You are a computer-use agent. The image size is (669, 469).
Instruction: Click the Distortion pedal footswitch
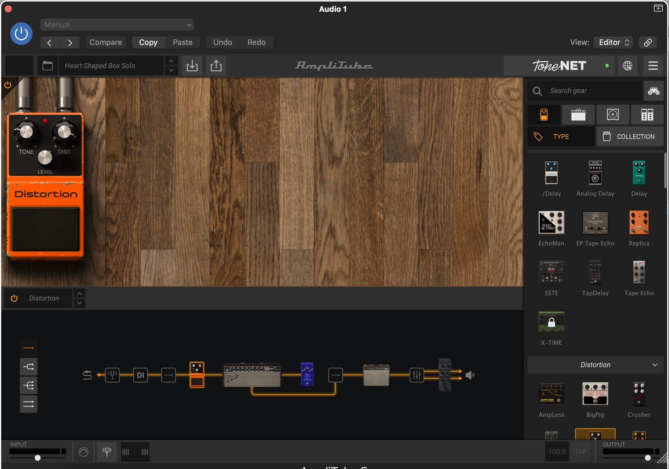(x=45, y=229)
